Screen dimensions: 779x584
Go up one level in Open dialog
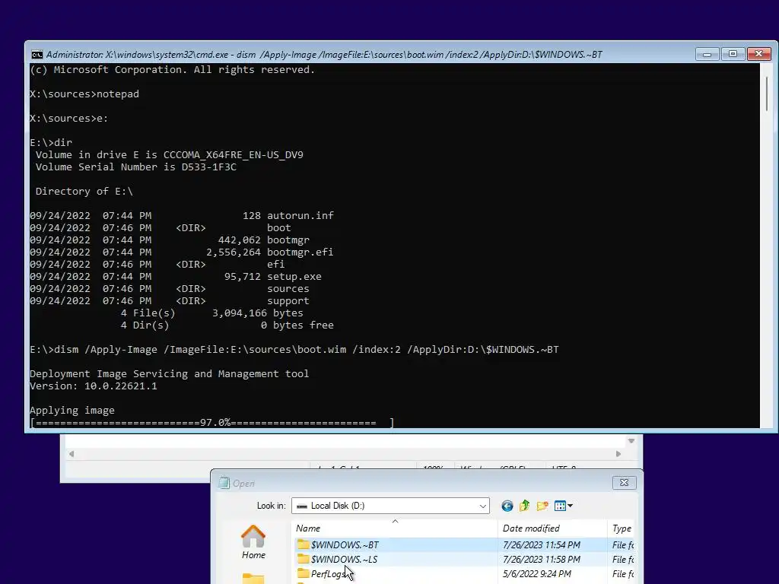coord(524,506)
